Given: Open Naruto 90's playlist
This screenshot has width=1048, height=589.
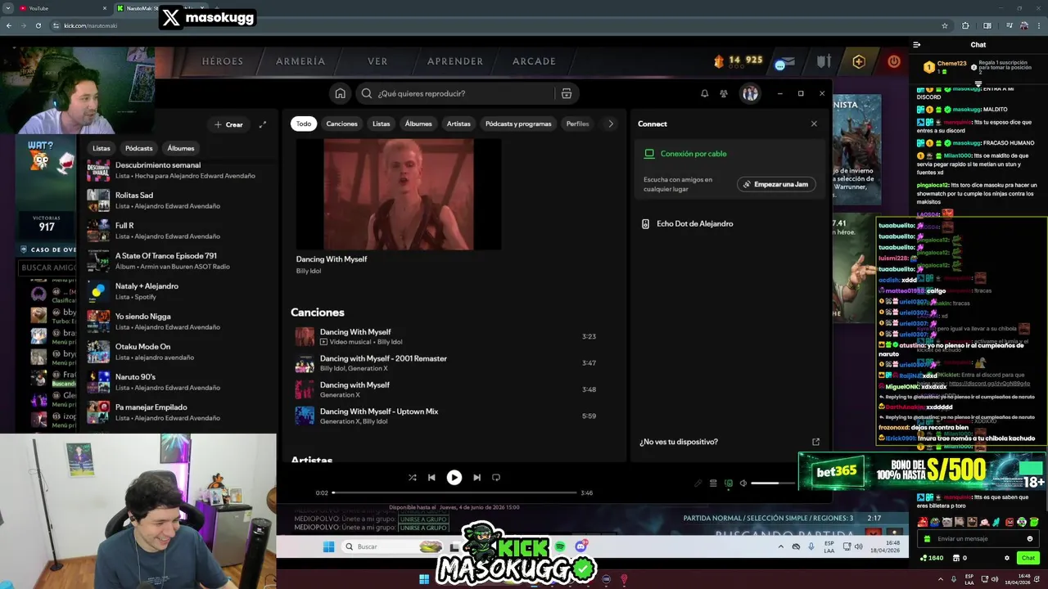Looking at the screenshot, I should coord(178,382).
